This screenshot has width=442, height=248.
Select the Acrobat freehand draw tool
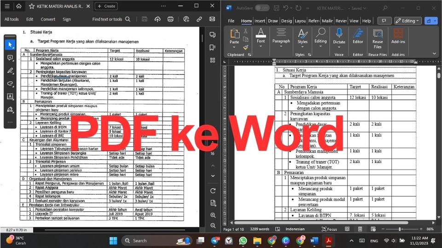pyautogui.click(x=10, y=84)
